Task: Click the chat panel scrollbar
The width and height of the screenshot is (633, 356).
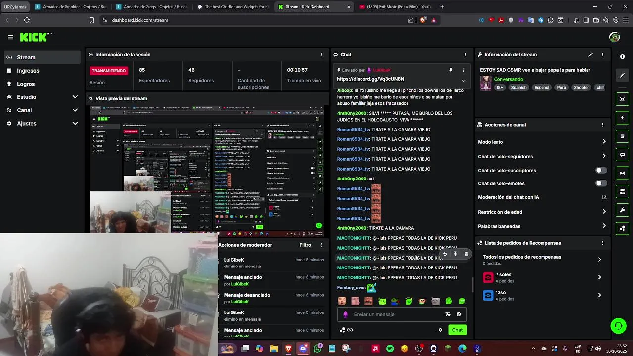Action: [x=472, y=284]
